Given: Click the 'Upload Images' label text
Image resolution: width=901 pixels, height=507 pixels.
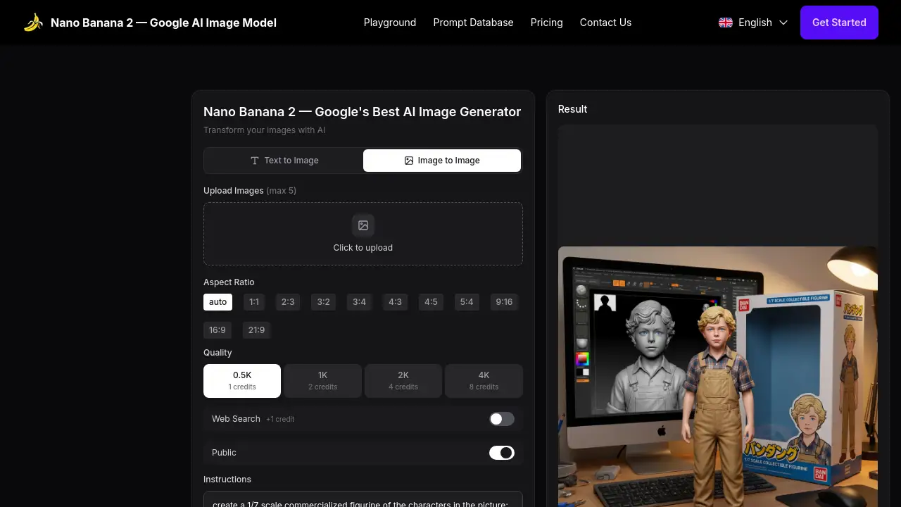Looking at the screenshot, I should [x=234, y=191].
